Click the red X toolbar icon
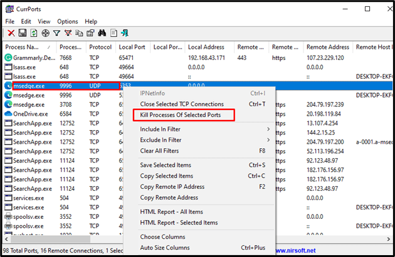395x257 pixels. click(x=11, y=33)
